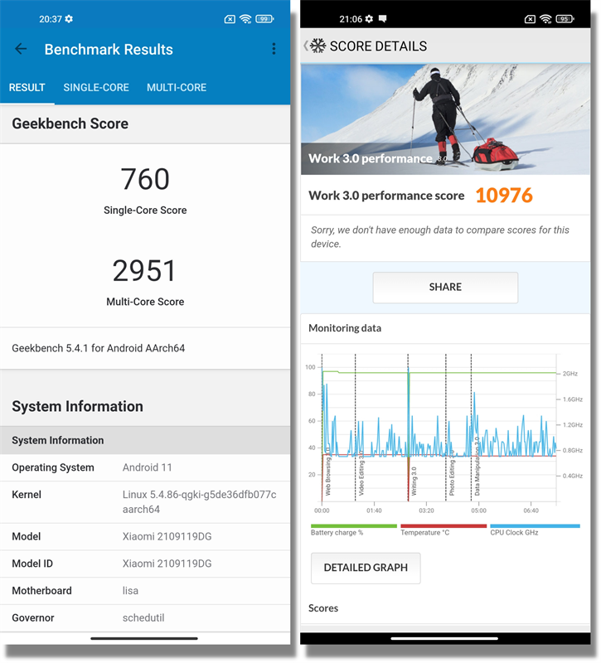601x663 pixels.
Task: Tap the PCMark snowflake logo icon
Action: 318,46
